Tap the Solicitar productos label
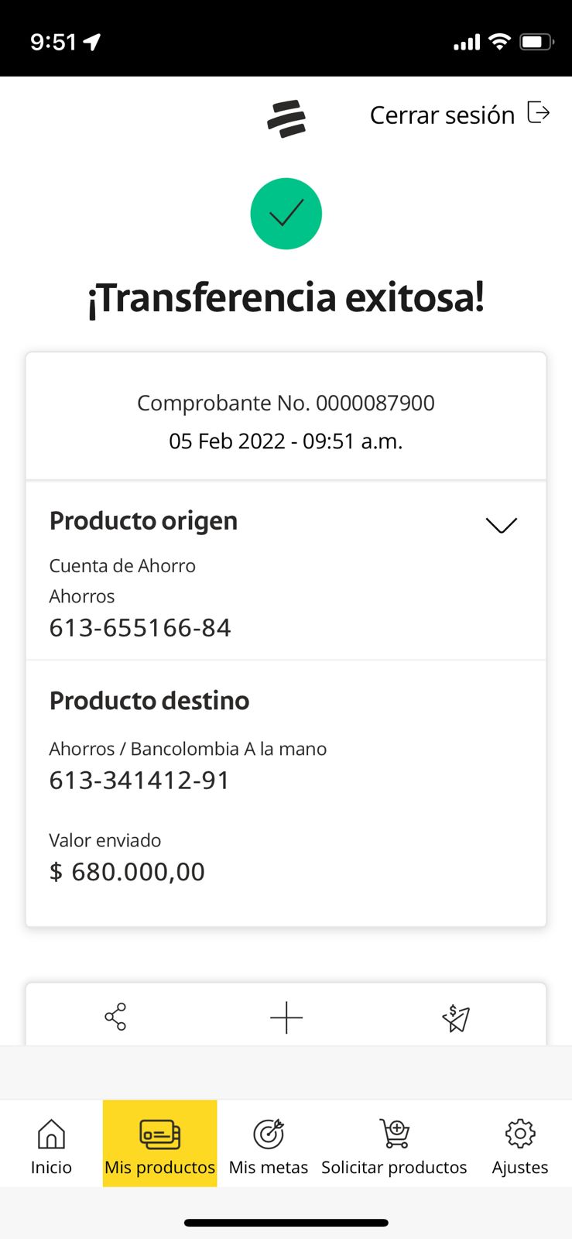The image size is (572, 1239). point(394,1168)
